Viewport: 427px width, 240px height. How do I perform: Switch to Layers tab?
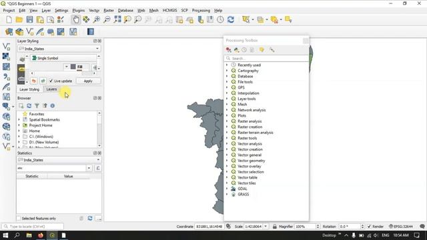tap(51, 89)
